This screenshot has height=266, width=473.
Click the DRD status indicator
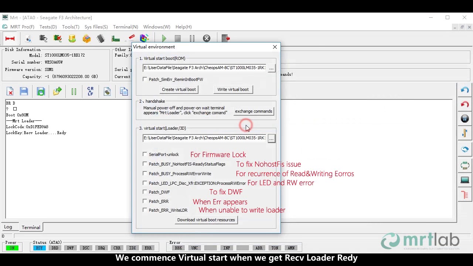pyautogui.click(x=55, y=248)
